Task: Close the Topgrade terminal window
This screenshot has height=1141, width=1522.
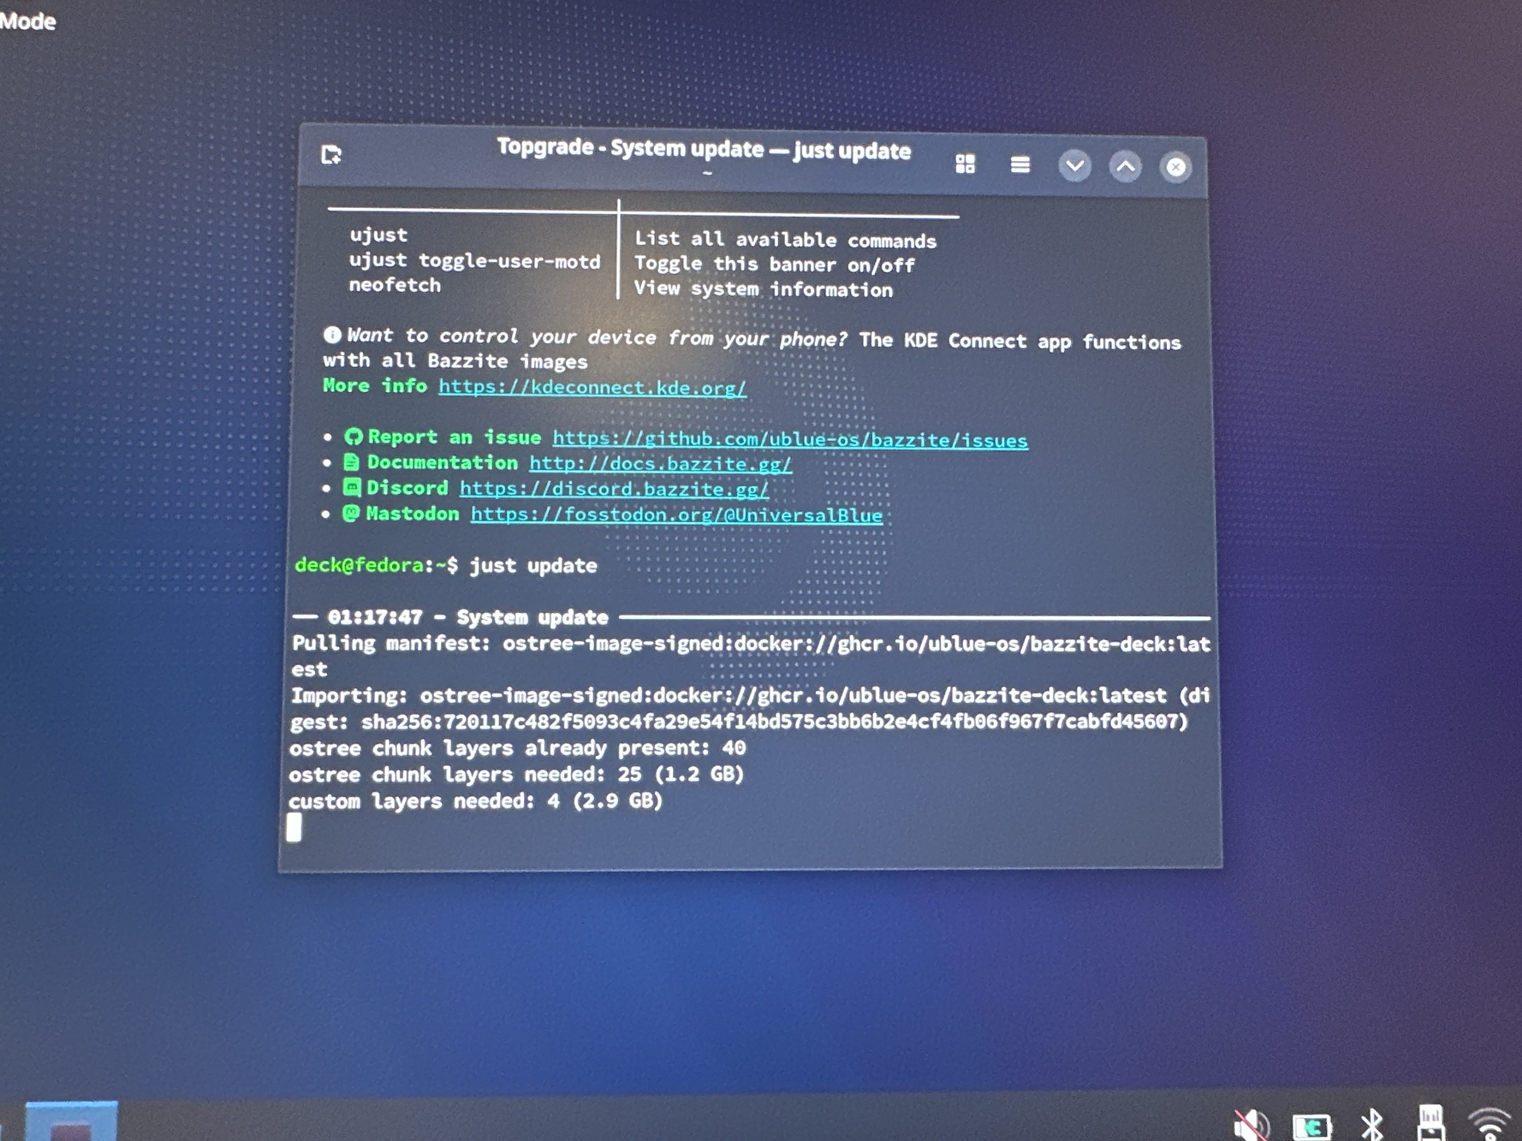Action: pos(1175,167)
